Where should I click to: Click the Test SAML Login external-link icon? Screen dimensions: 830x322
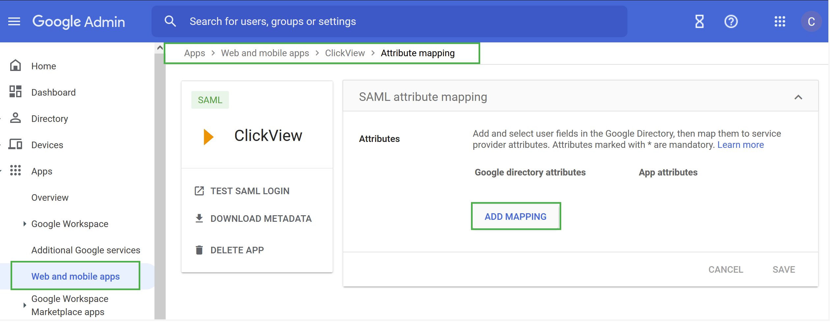tap(199, 191)
